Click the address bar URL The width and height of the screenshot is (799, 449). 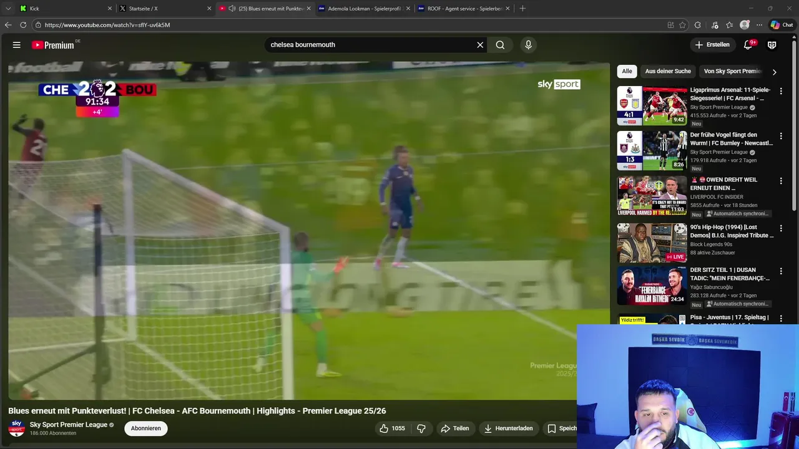pos(107,25)
